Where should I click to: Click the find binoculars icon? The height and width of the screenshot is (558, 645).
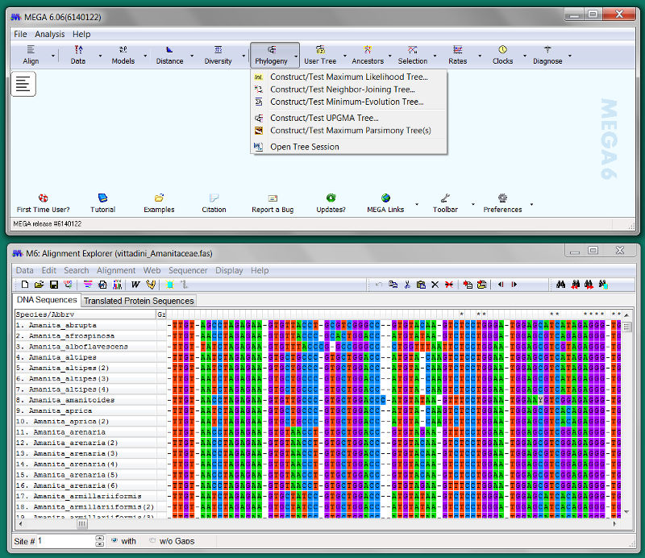tap(560, 285)
